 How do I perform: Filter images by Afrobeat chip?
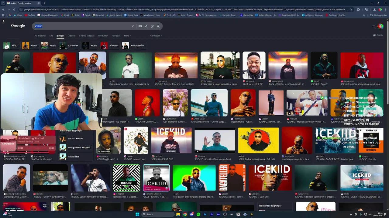coord(110,46)
